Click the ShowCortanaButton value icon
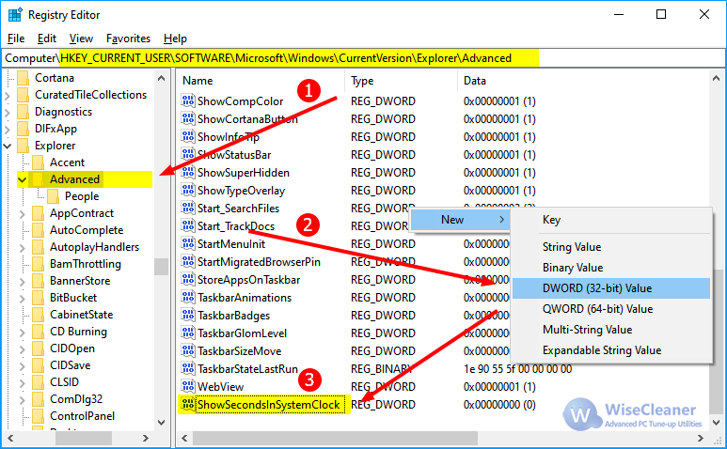The image size is (727, 449). 188,119
